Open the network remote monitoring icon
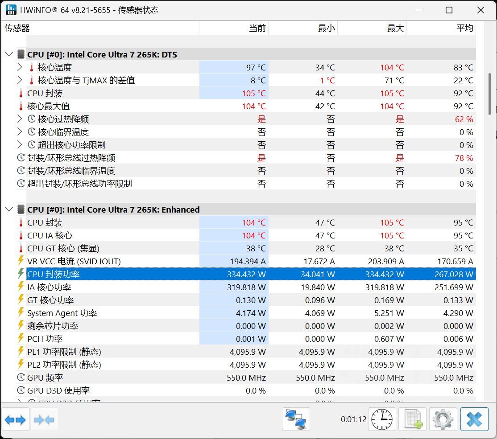This screenshot has height=439, width=497. pyautogui.click(x=296, y=419)
